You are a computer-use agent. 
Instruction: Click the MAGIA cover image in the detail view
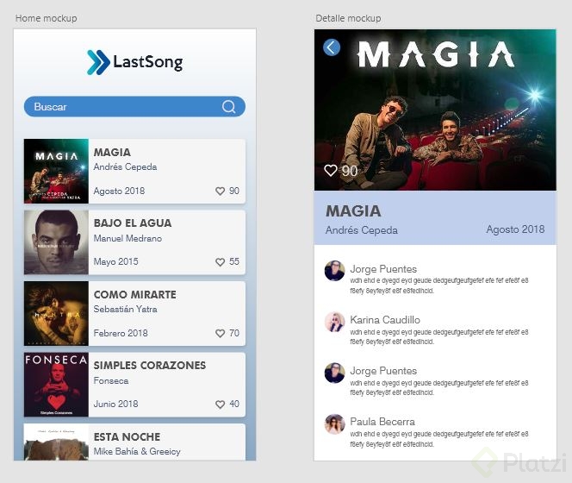coord(435,110)
